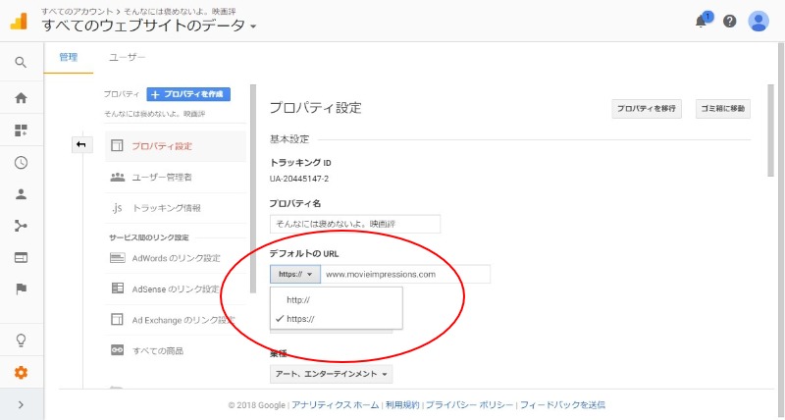Open Realtime reports clock icon
785x420 pixels.
tap(21, 163)
